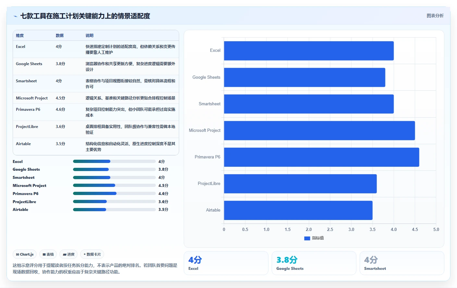457x288 pixels.
Task: Click the Excel bar in the chart
Action: (x=309, y=51)
